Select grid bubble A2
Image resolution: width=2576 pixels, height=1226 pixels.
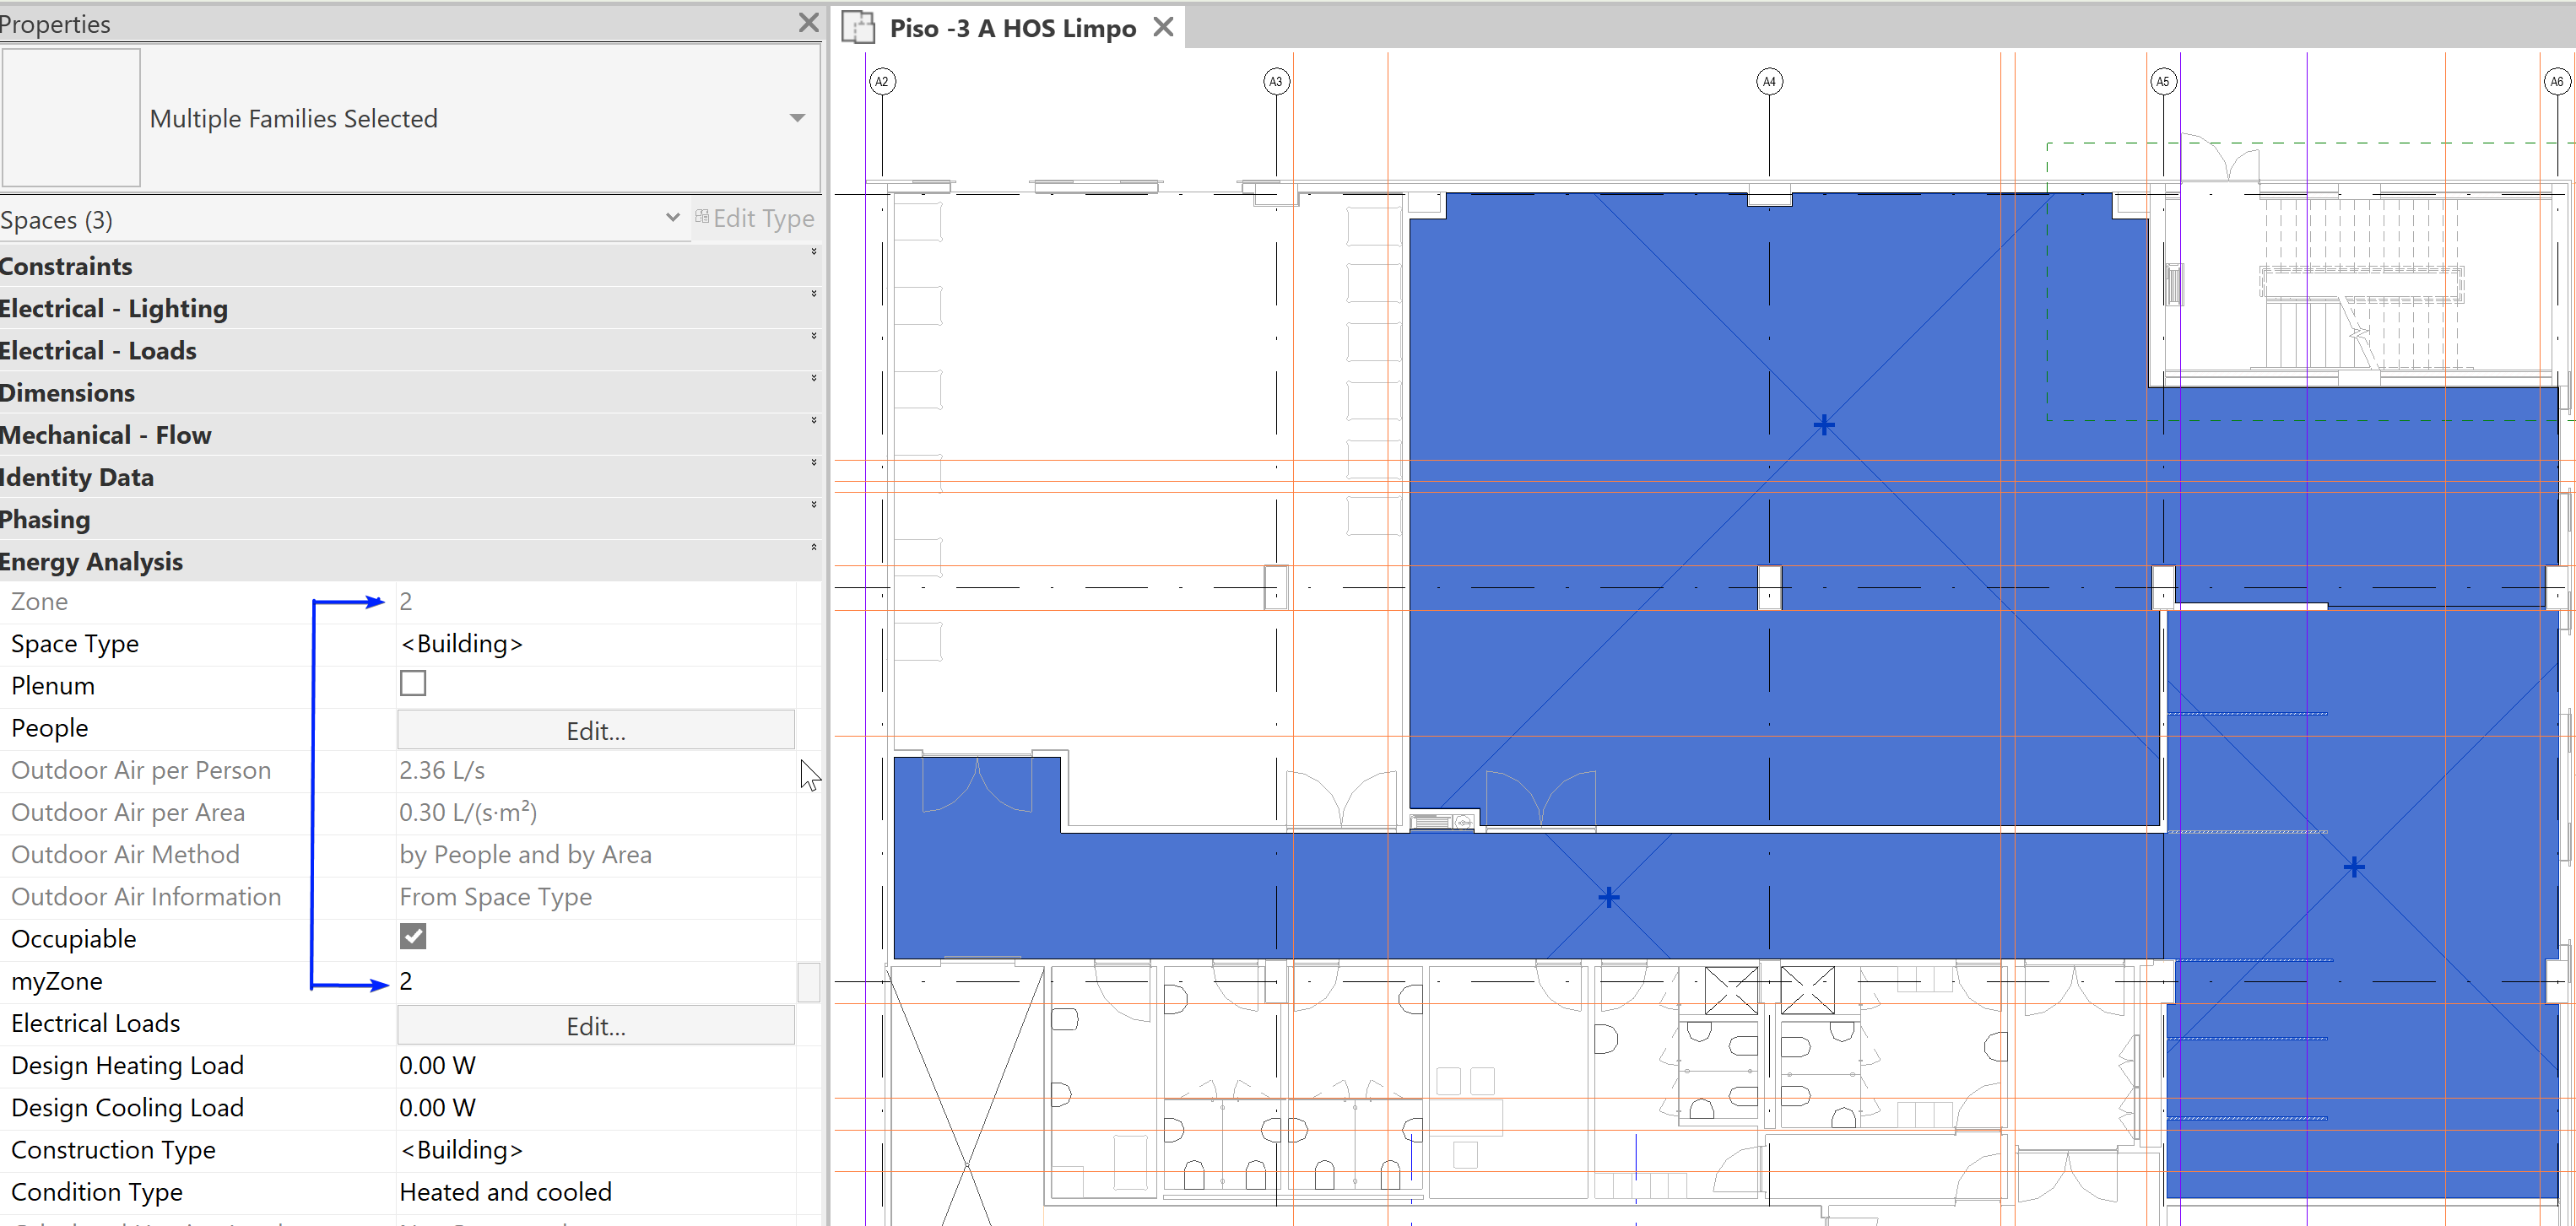881,82
